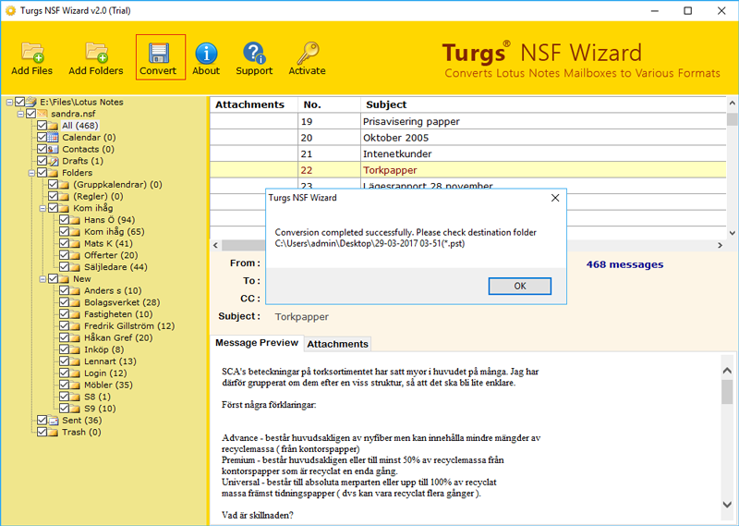739x526 pixels.
Task: Switch to the Message Preview tab
Action: pos(257,343)
